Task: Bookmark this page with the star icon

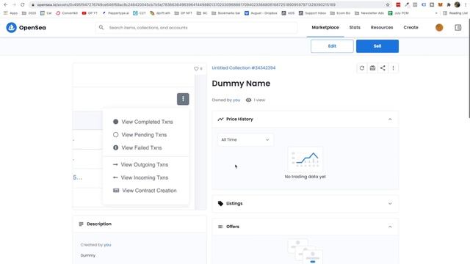Action: (388, 4)
